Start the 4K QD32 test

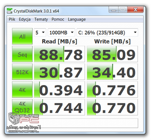coord(22,107)
